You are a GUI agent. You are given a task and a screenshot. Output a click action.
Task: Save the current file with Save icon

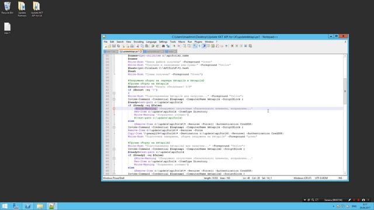tap(114, 46)
